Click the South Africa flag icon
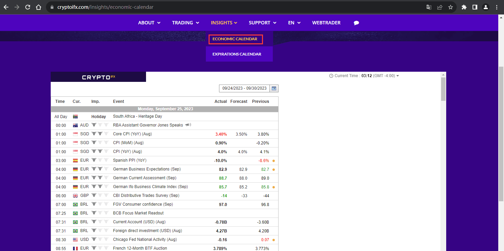The width and height of the screenshot is (504, 251). pos(75,116)
